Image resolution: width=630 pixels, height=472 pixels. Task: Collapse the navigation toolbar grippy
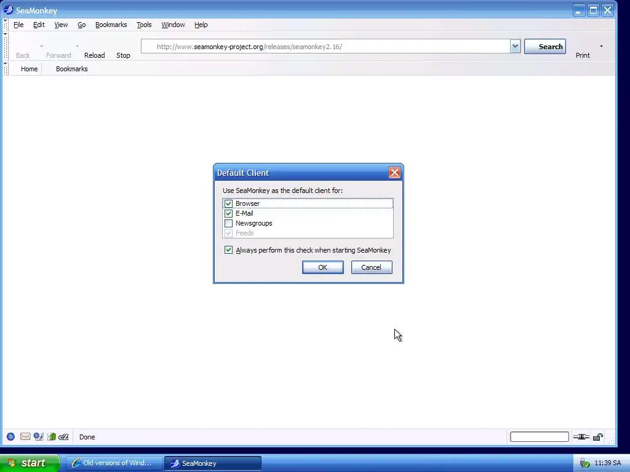coord(5,46)
